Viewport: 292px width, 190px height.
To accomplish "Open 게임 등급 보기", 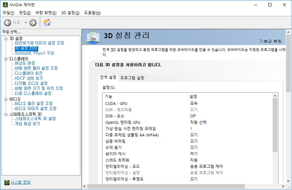I will point(28,123).
